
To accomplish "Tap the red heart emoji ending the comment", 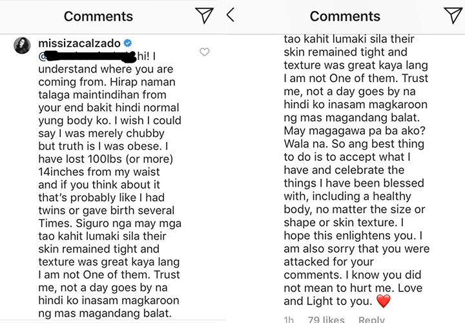I will pos(384,301).
